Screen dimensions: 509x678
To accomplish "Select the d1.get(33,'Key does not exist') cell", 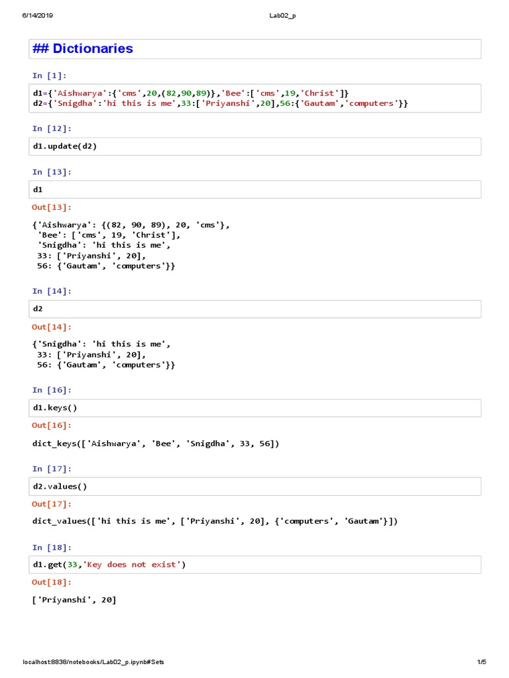I will [255, 565].
